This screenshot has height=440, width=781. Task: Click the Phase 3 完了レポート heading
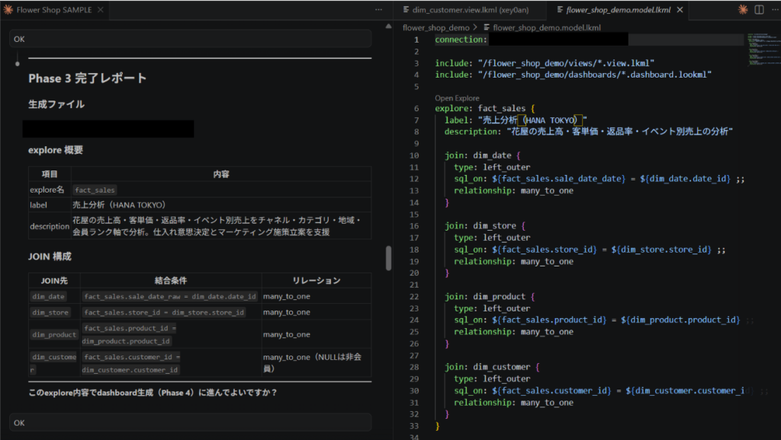[x=88, y=78]
